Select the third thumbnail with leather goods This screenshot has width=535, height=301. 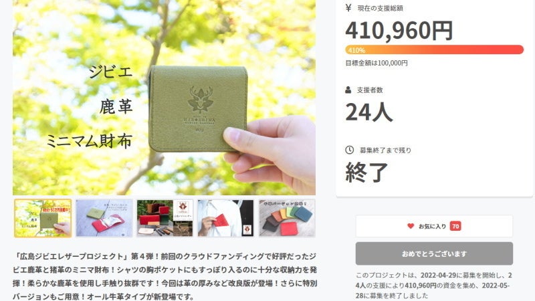click(165, 218)
